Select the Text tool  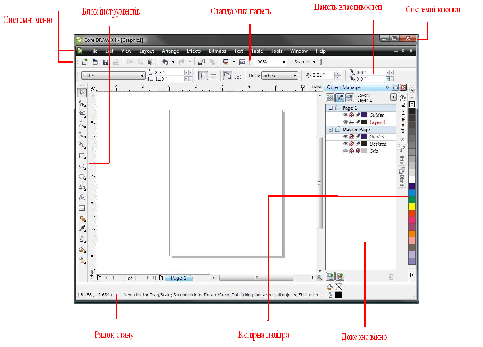[82, 197]
